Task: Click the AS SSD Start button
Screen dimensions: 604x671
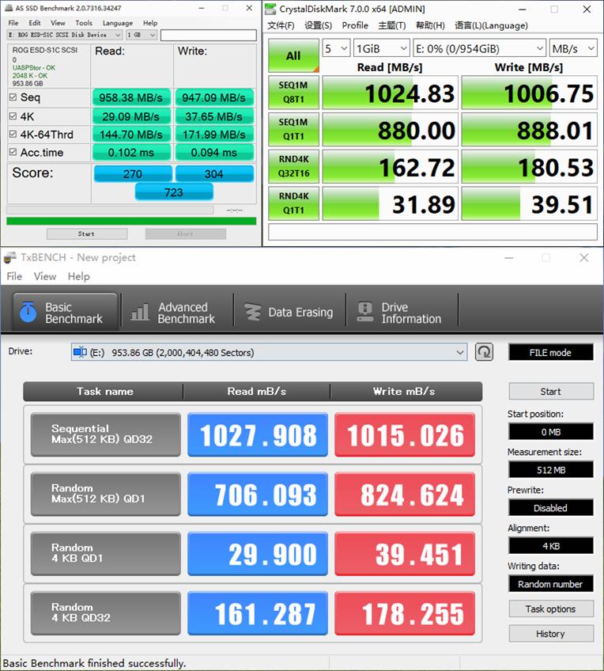Action: 87,233
